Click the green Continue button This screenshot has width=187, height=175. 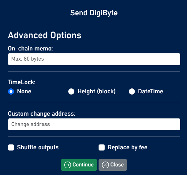pyautogui.click(x=79, y=165)
